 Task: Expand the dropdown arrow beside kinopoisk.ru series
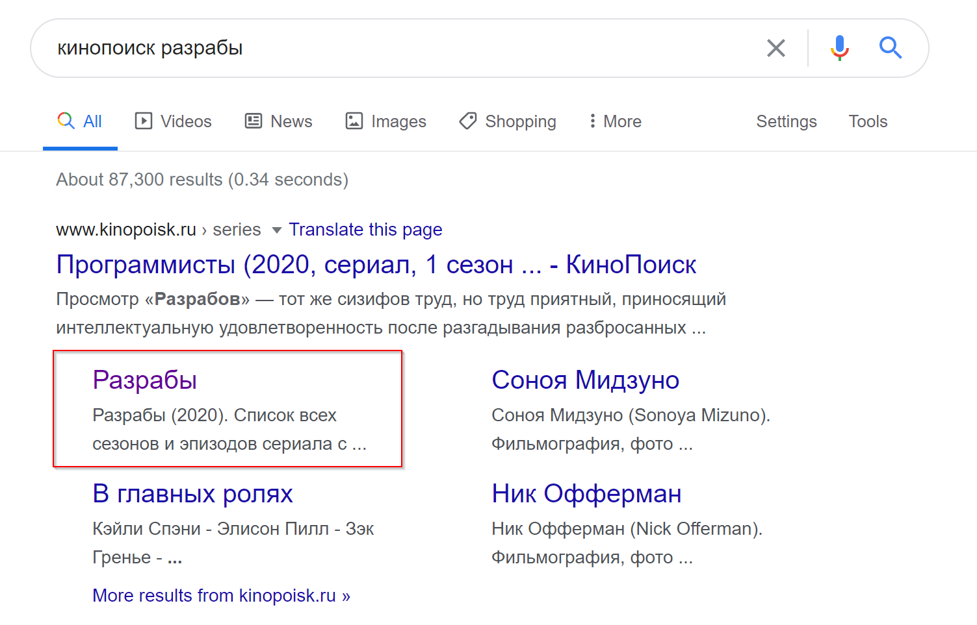coord(276,230)
